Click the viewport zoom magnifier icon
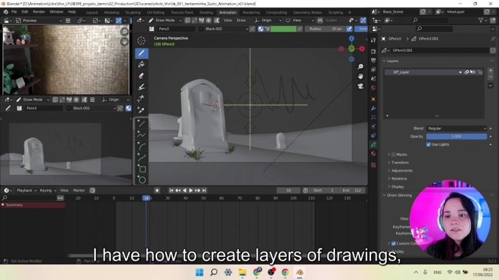 pos(361,67)
